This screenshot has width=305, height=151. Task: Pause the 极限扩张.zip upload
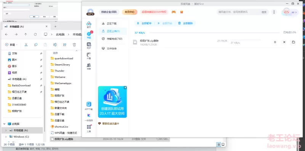[275, 42]
